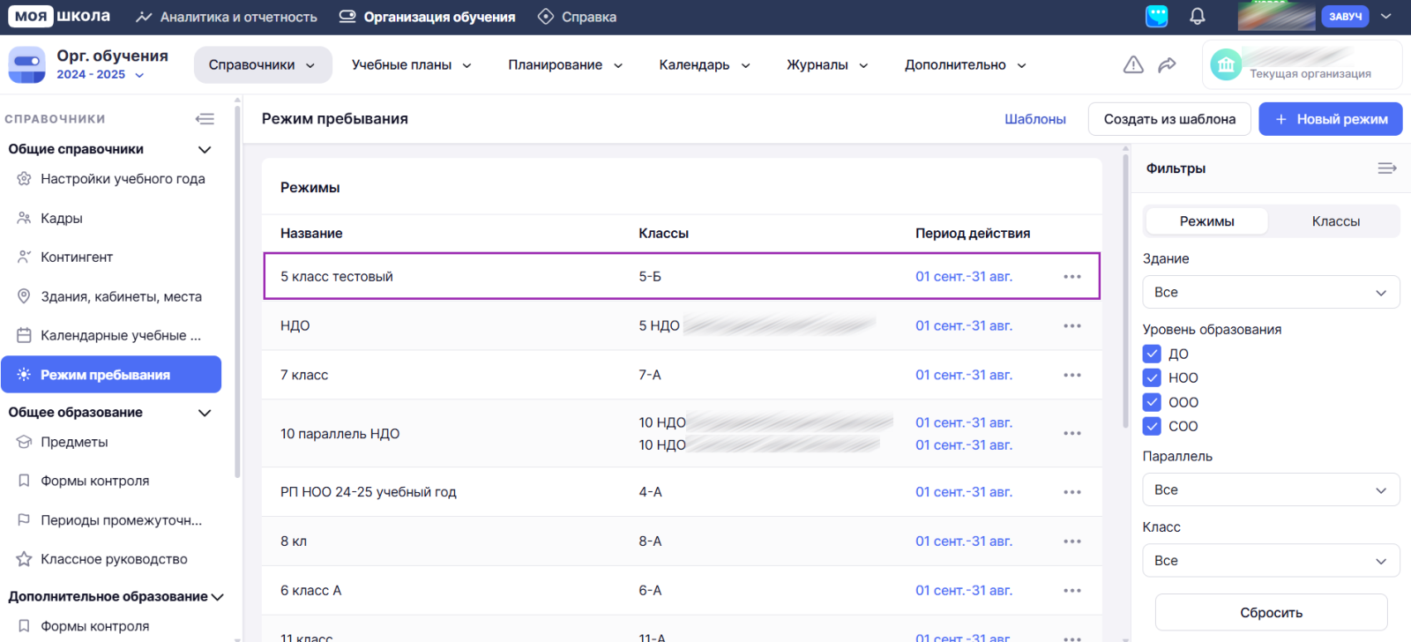
Task: Click the Орг. обучения toggle logo icon
Action: [x=26, y=65]
